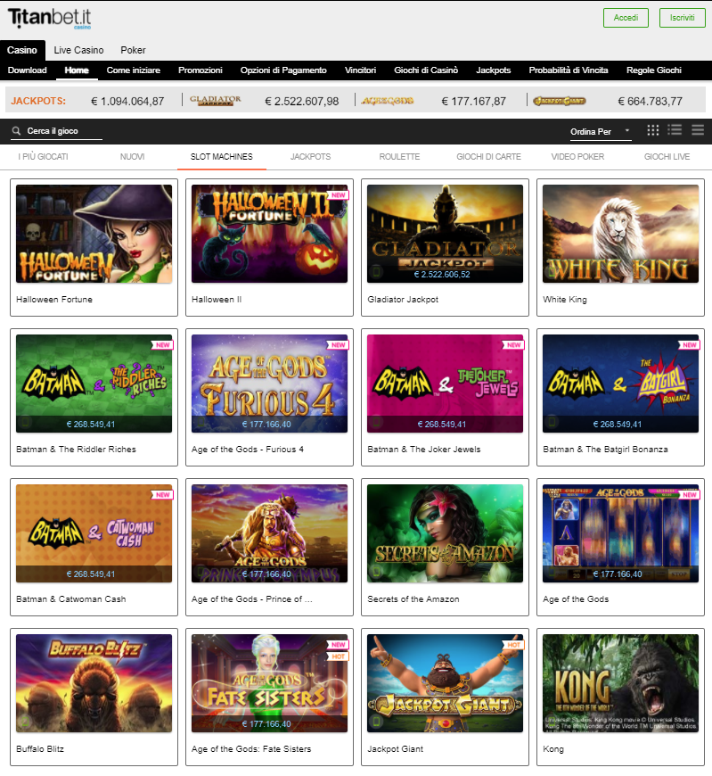Click the Gladiator Jackpot logo in jackpots bar
Image resolution: width=712 pixels, height=776 pixels.
tap(215, 101)
